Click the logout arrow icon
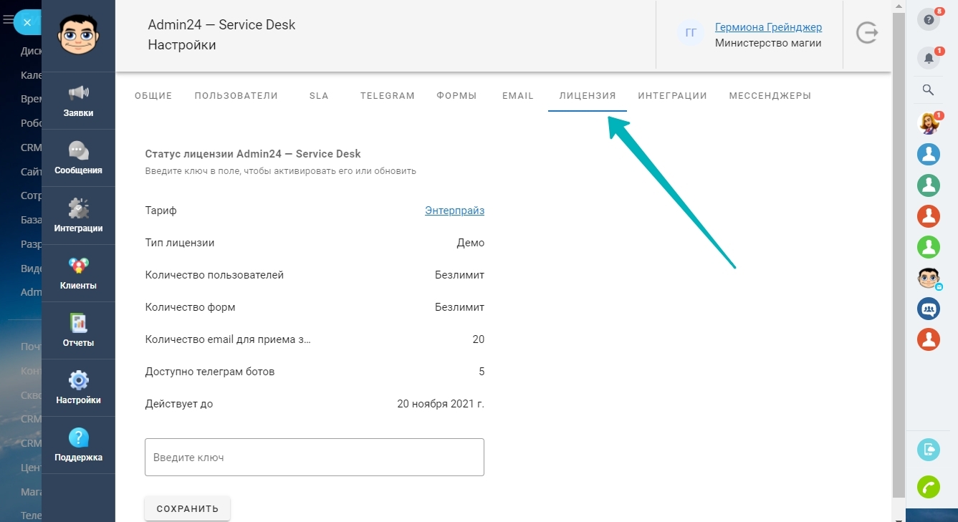This screenshot has width=958, height=522. pos(867,33)
